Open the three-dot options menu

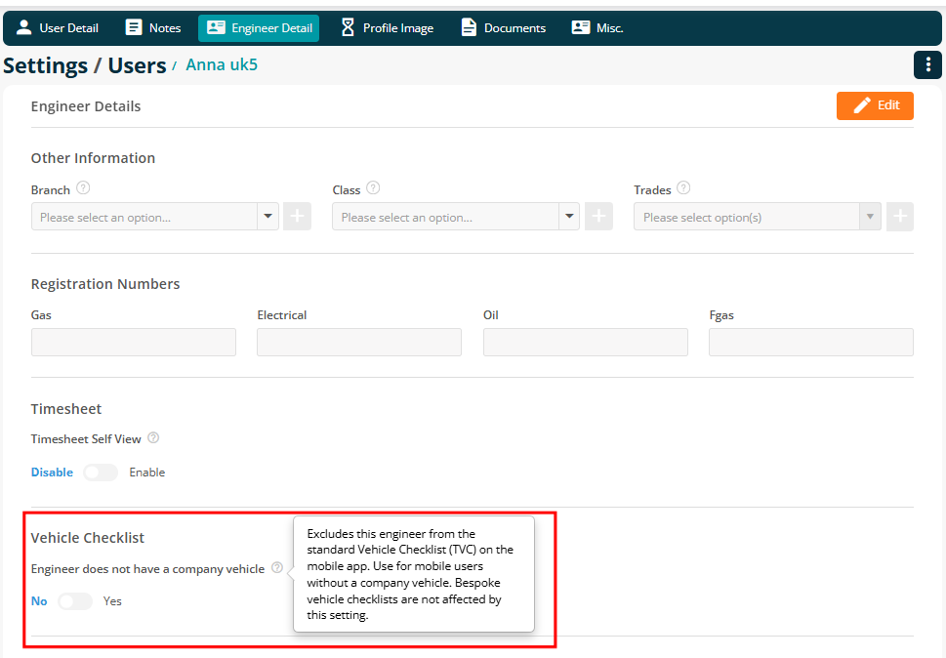pos(927,64)
